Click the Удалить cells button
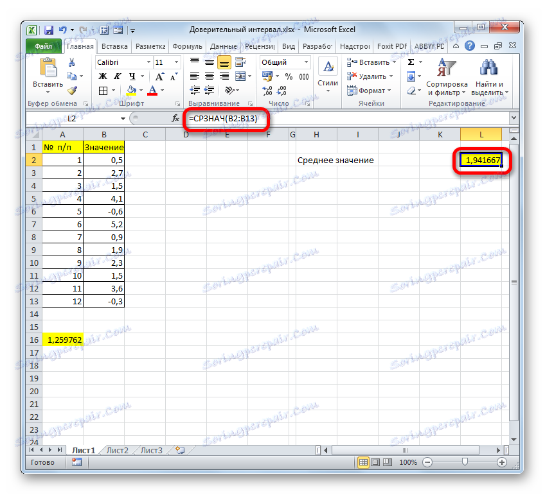Viewport: 545px width, 495px height. point(370,76)
